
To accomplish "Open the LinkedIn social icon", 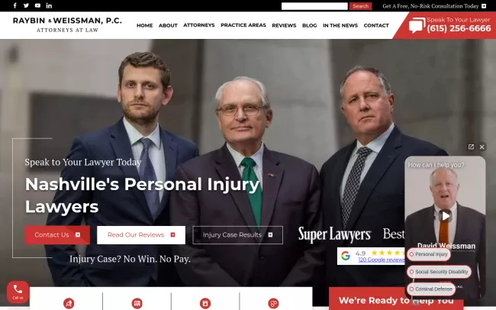I will [x=49, y=5].
